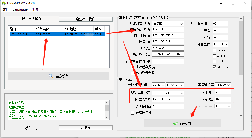Screen dimensions: 252x138
Task: Enable 清除缓存数据 checkbox
Action: click(x=133, y=67)
